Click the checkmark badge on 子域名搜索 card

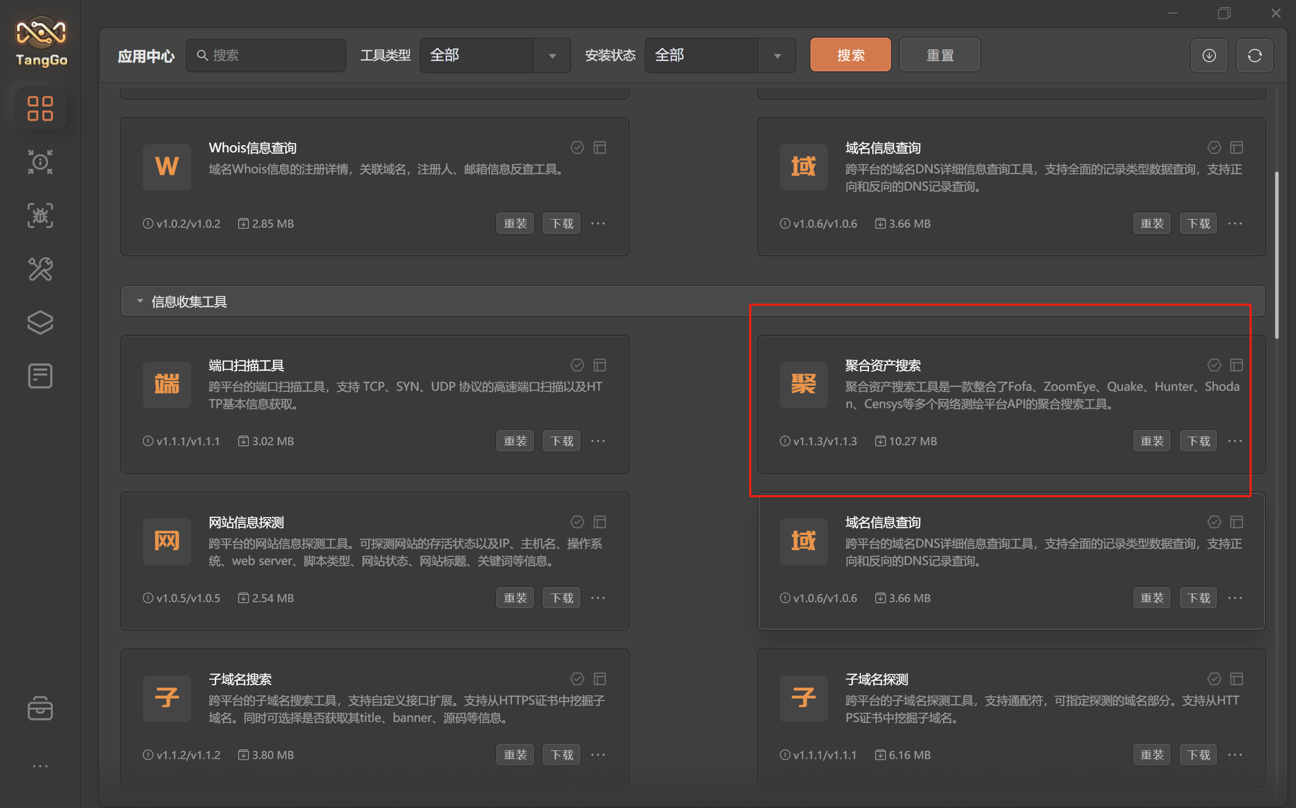click(x=577, y=679)
